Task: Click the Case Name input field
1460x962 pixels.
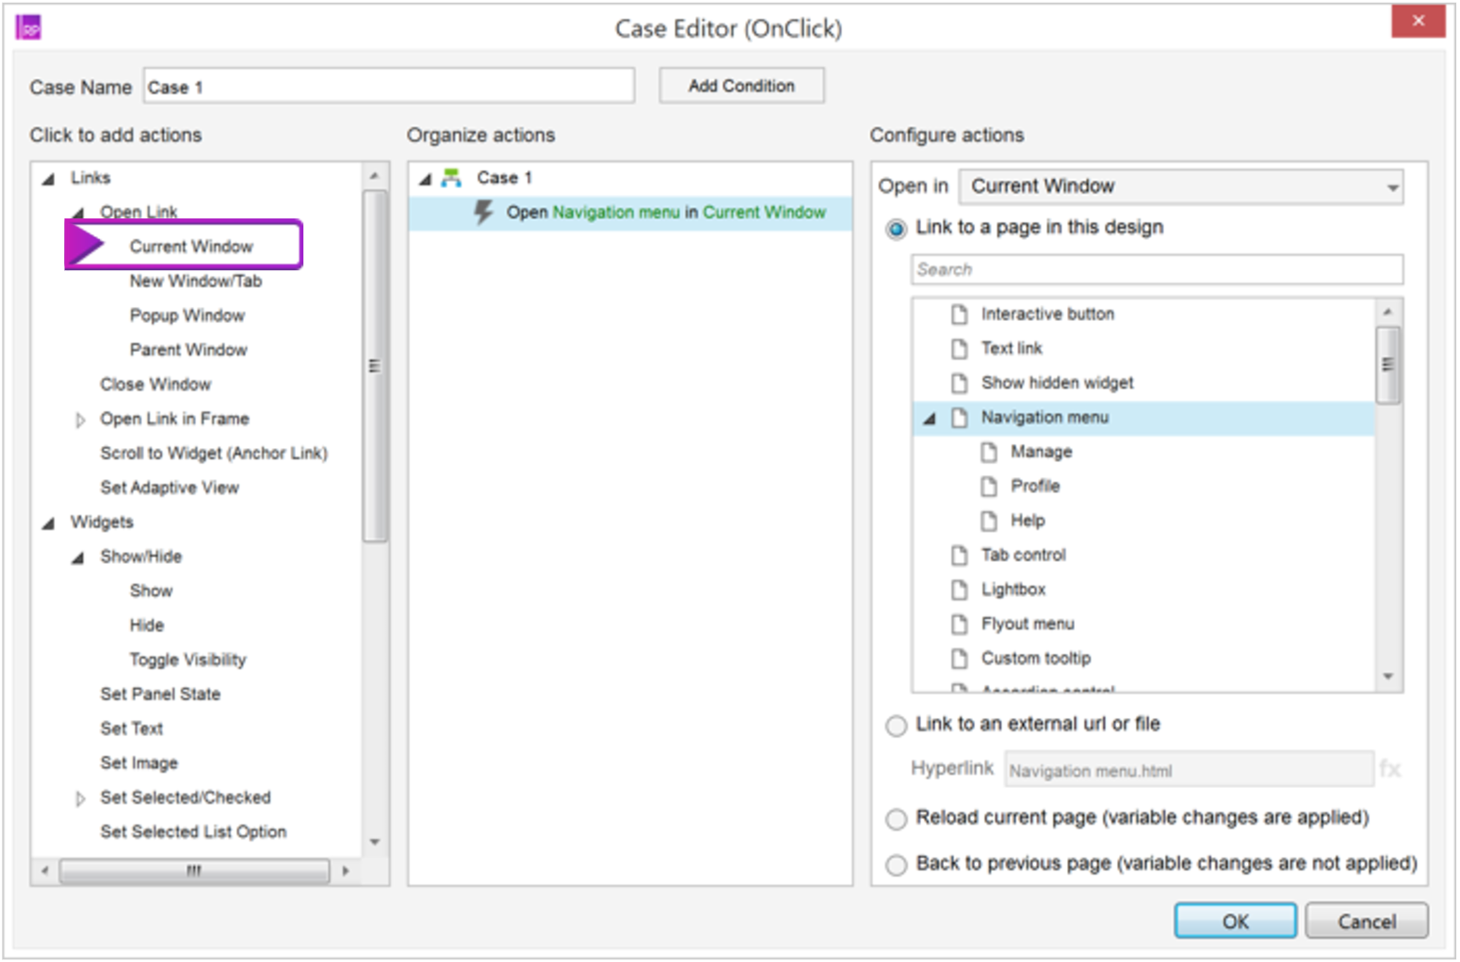Action: click(389, 87)
